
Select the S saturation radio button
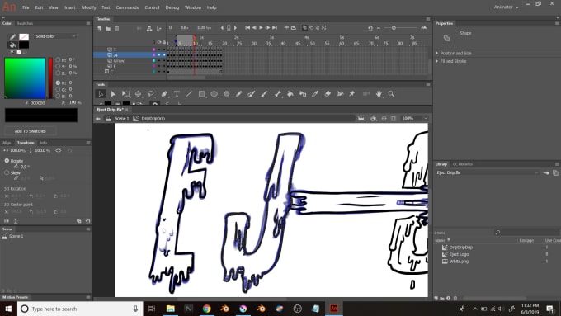(x=58, y=67)
